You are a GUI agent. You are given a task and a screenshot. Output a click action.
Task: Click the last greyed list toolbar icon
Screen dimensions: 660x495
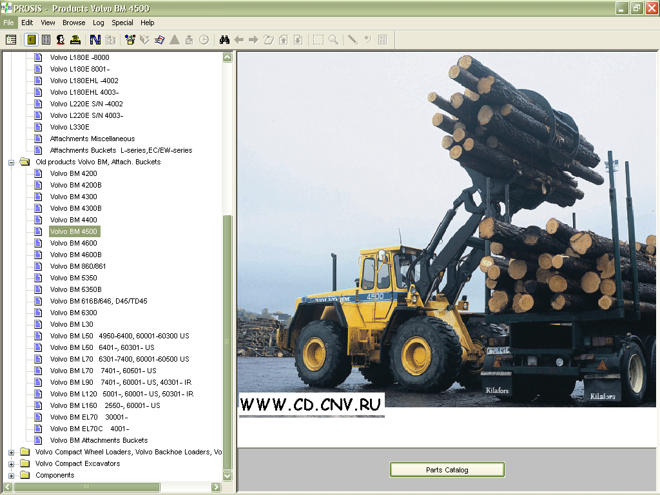tap(382, 40)
